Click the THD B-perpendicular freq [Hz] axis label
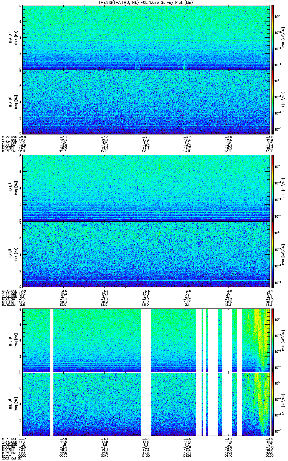The height and width of the screenshot is (461, 288). (16, 188)
